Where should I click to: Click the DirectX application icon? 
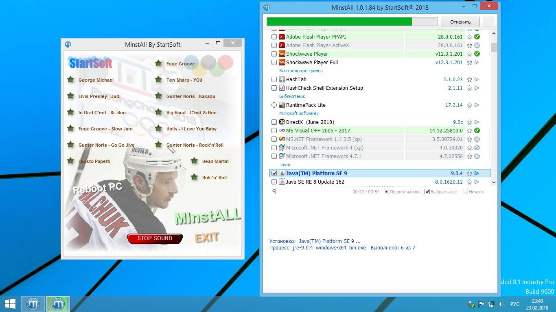tap(282, 122)
